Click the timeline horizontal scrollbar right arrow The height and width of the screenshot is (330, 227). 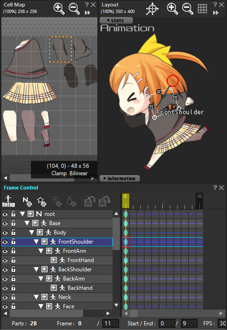coord(221,313)
